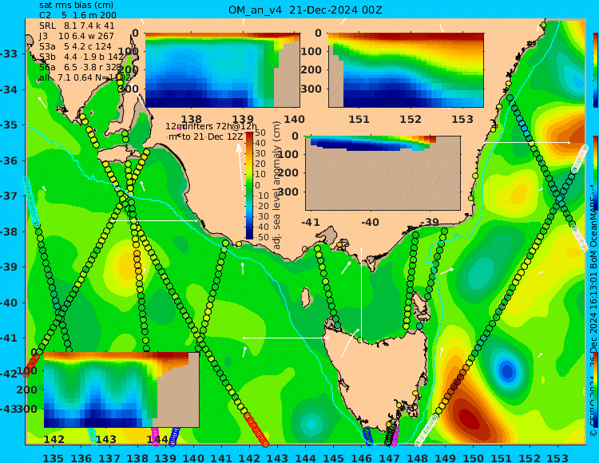Click longitude label 137
Screen dimensions: 599x463
coord(109,457)
